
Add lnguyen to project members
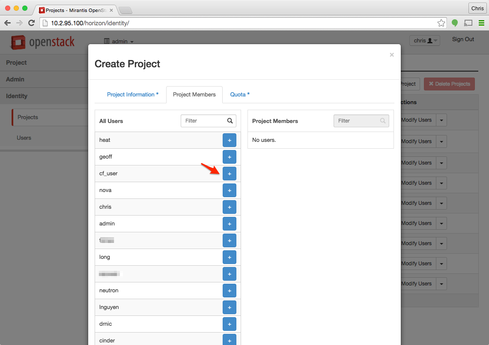click(229, 307)
